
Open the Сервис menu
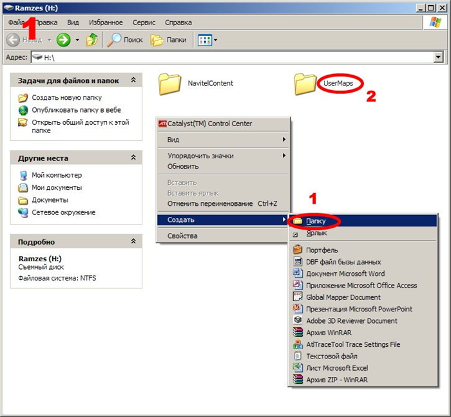(144, 23)
